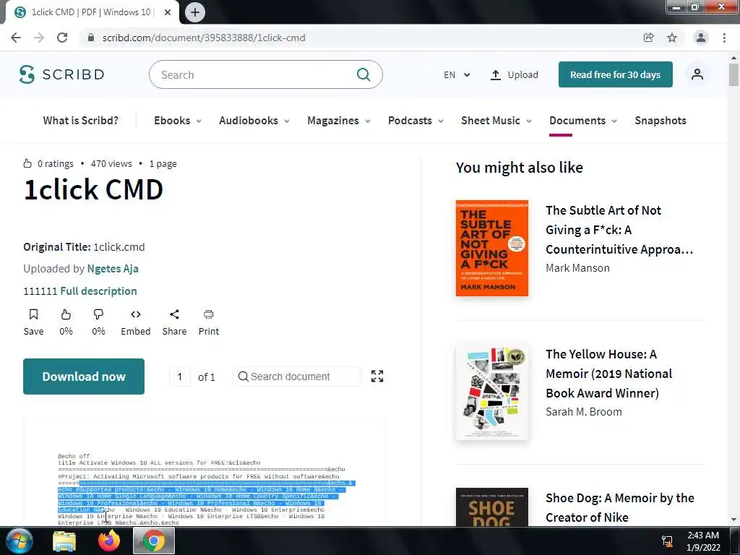Open the Embed code option
The width and height of the screenshot is (740, 555).
click(x=135, y=322)
